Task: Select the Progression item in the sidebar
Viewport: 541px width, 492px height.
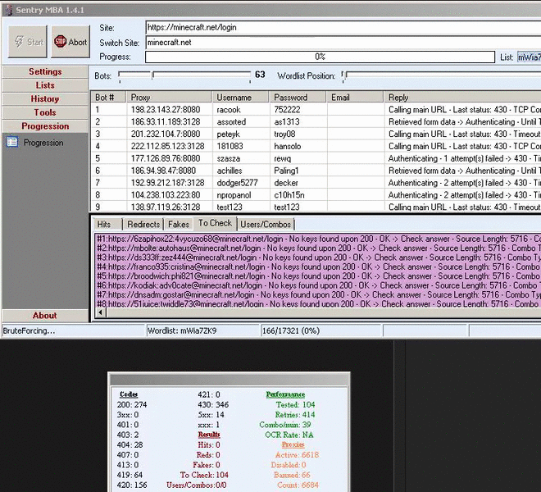Action: pos(43,143)
